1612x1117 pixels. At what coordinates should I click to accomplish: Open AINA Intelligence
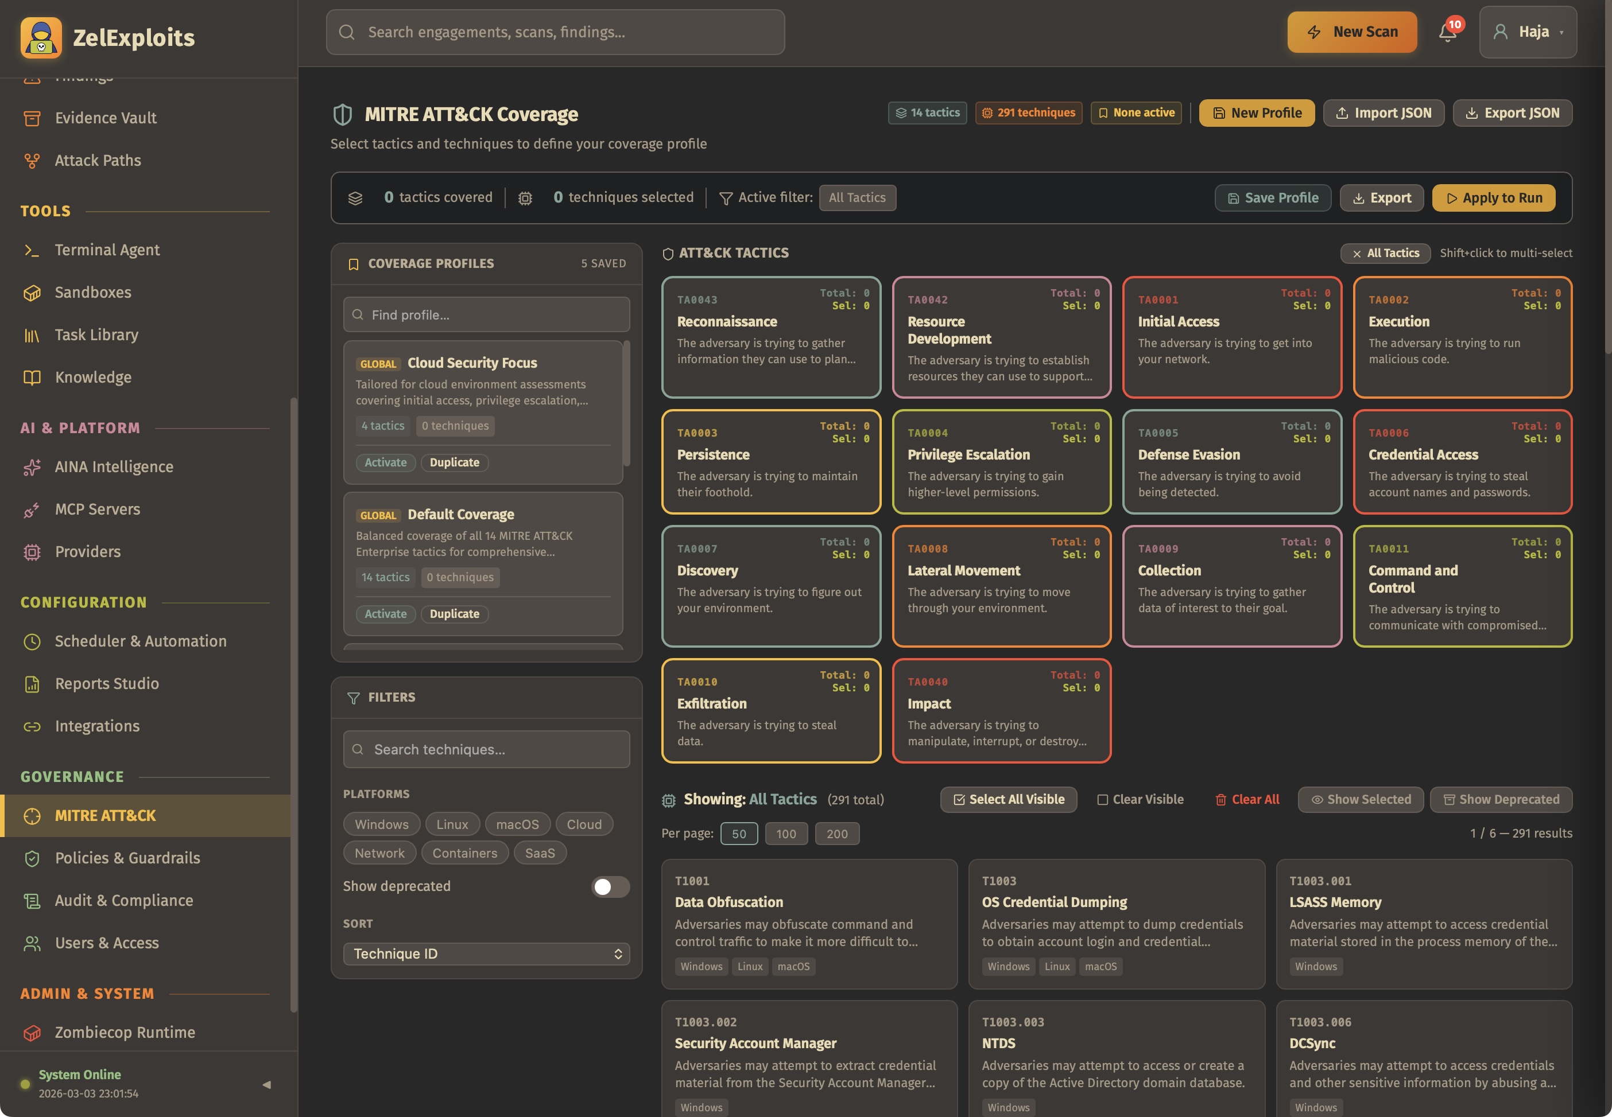[114, 467]
